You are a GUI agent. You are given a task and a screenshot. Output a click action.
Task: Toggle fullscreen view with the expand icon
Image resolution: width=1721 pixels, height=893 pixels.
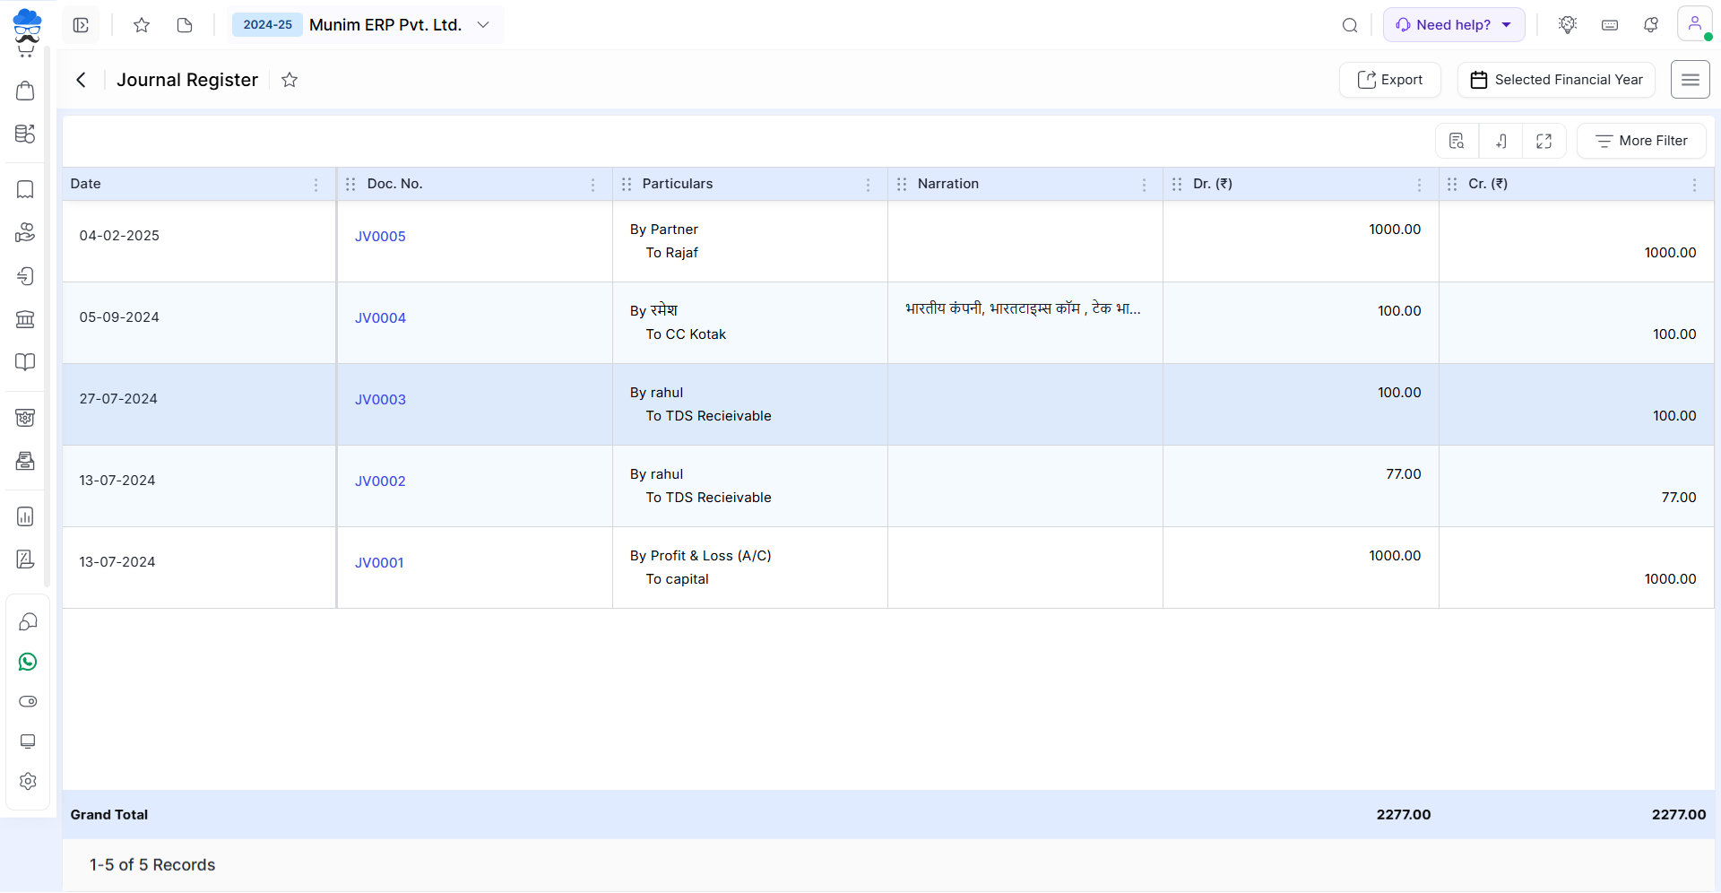pyautogui.click(x=1544, y=141)
